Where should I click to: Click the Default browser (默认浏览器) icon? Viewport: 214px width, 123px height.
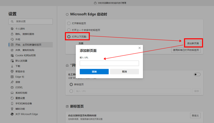pos(12,61)
